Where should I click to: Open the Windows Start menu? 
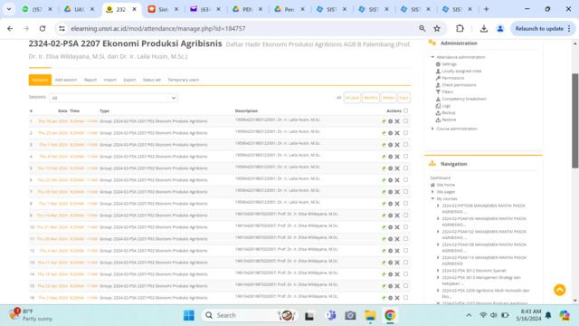point(189,315)
